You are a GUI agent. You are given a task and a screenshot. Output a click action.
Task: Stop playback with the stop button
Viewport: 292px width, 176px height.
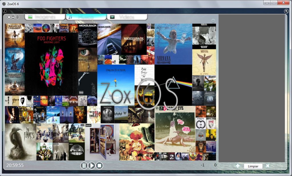tap(99, 165)
